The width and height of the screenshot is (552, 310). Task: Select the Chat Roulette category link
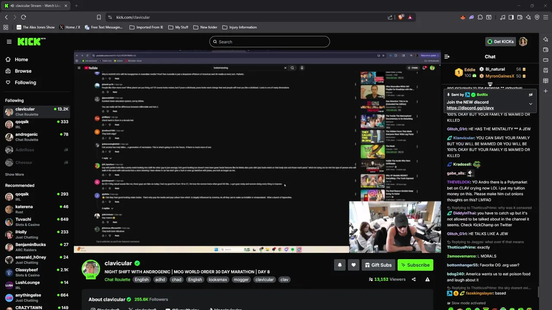117,279
